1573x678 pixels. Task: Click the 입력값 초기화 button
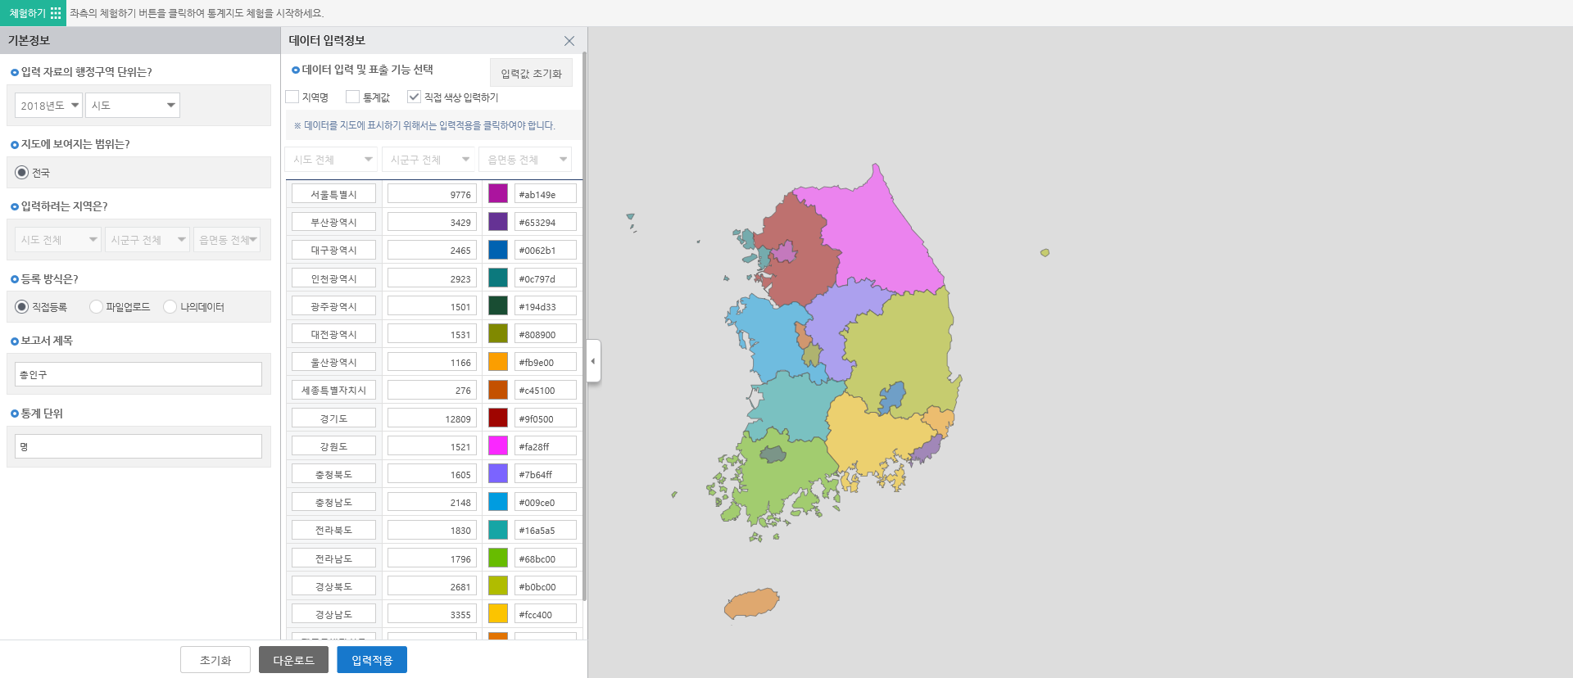click(531, 74)
